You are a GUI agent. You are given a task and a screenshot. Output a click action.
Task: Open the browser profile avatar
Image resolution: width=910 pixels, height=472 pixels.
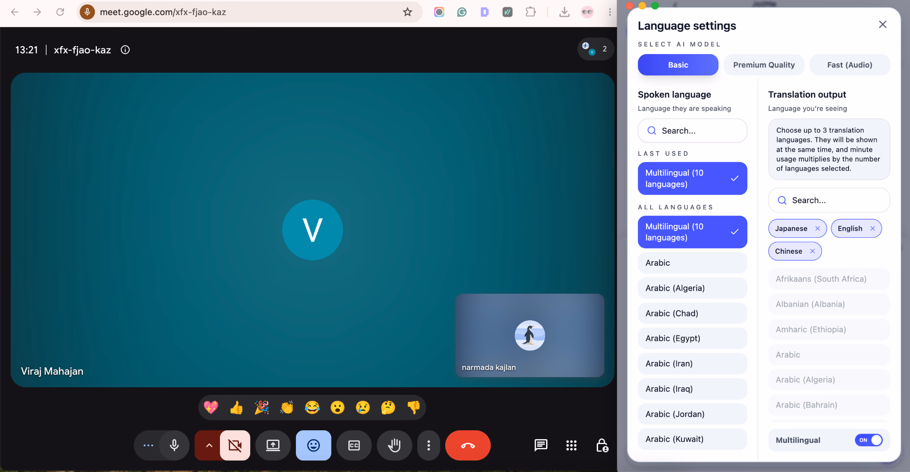pos(587,12)
